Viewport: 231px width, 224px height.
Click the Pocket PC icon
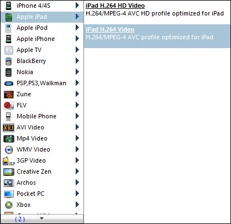click(x=9, y=194)
